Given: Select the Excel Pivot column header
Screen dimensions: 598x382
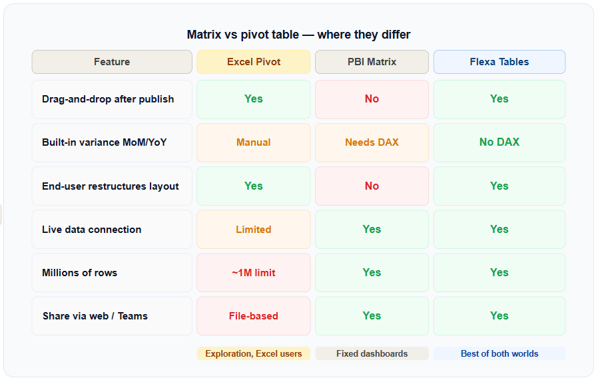Looking at the screenshot, I should [254, 62].
